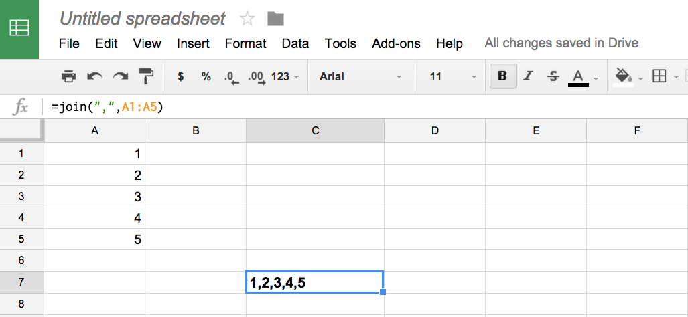
Task: Open the File menu
Action: pos(69,43)
